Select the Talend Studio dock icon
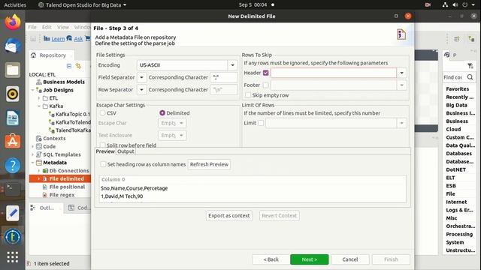Image resolution: width=481 pixels, height=270 pixels. click(x=13, y=237)
